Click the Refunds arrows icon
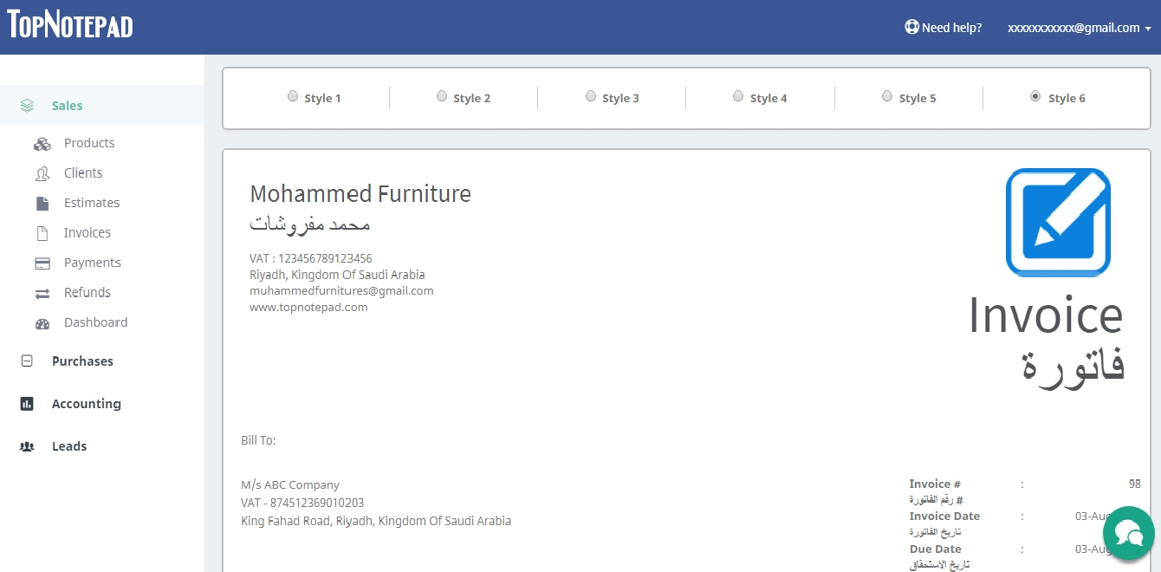The width and height of the screenshot is (1161, 572). point(42,294)
